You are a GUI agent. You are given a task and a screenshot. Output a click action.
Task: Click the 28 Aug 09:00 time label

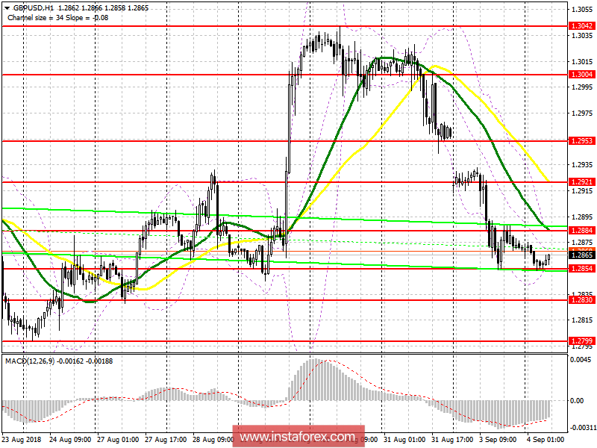[213, 439]
